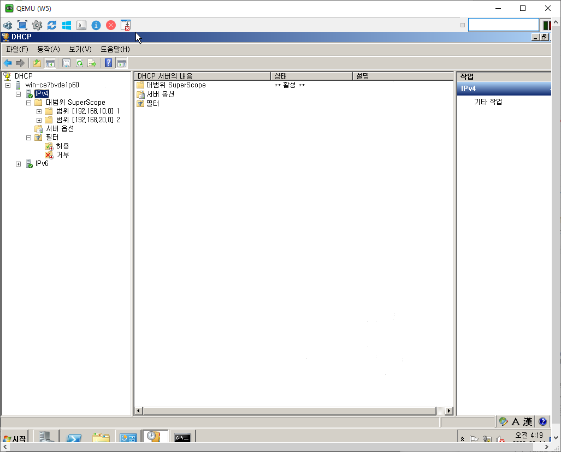Screen dimensions: 561x452
Task: Select 범위 [192.168.20.0] 2 in tree
Action: click(88, 120)
